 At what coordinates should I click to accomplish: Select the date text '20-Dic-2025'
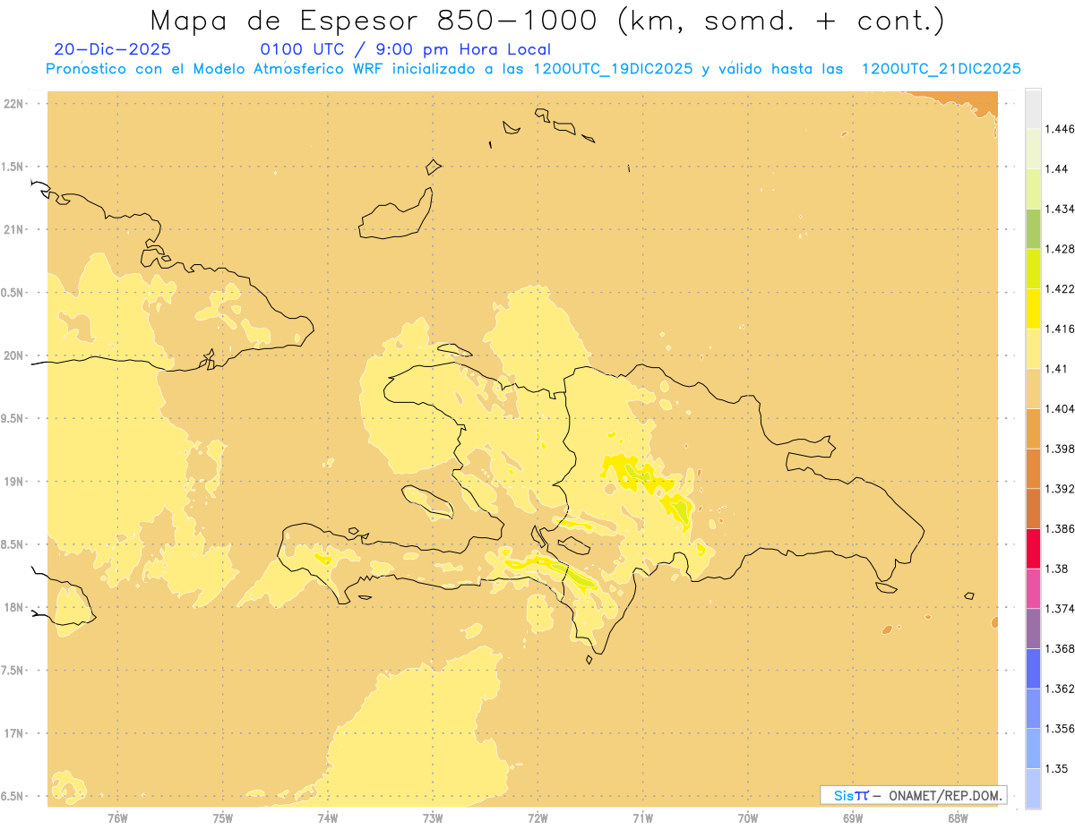(112, 50)
